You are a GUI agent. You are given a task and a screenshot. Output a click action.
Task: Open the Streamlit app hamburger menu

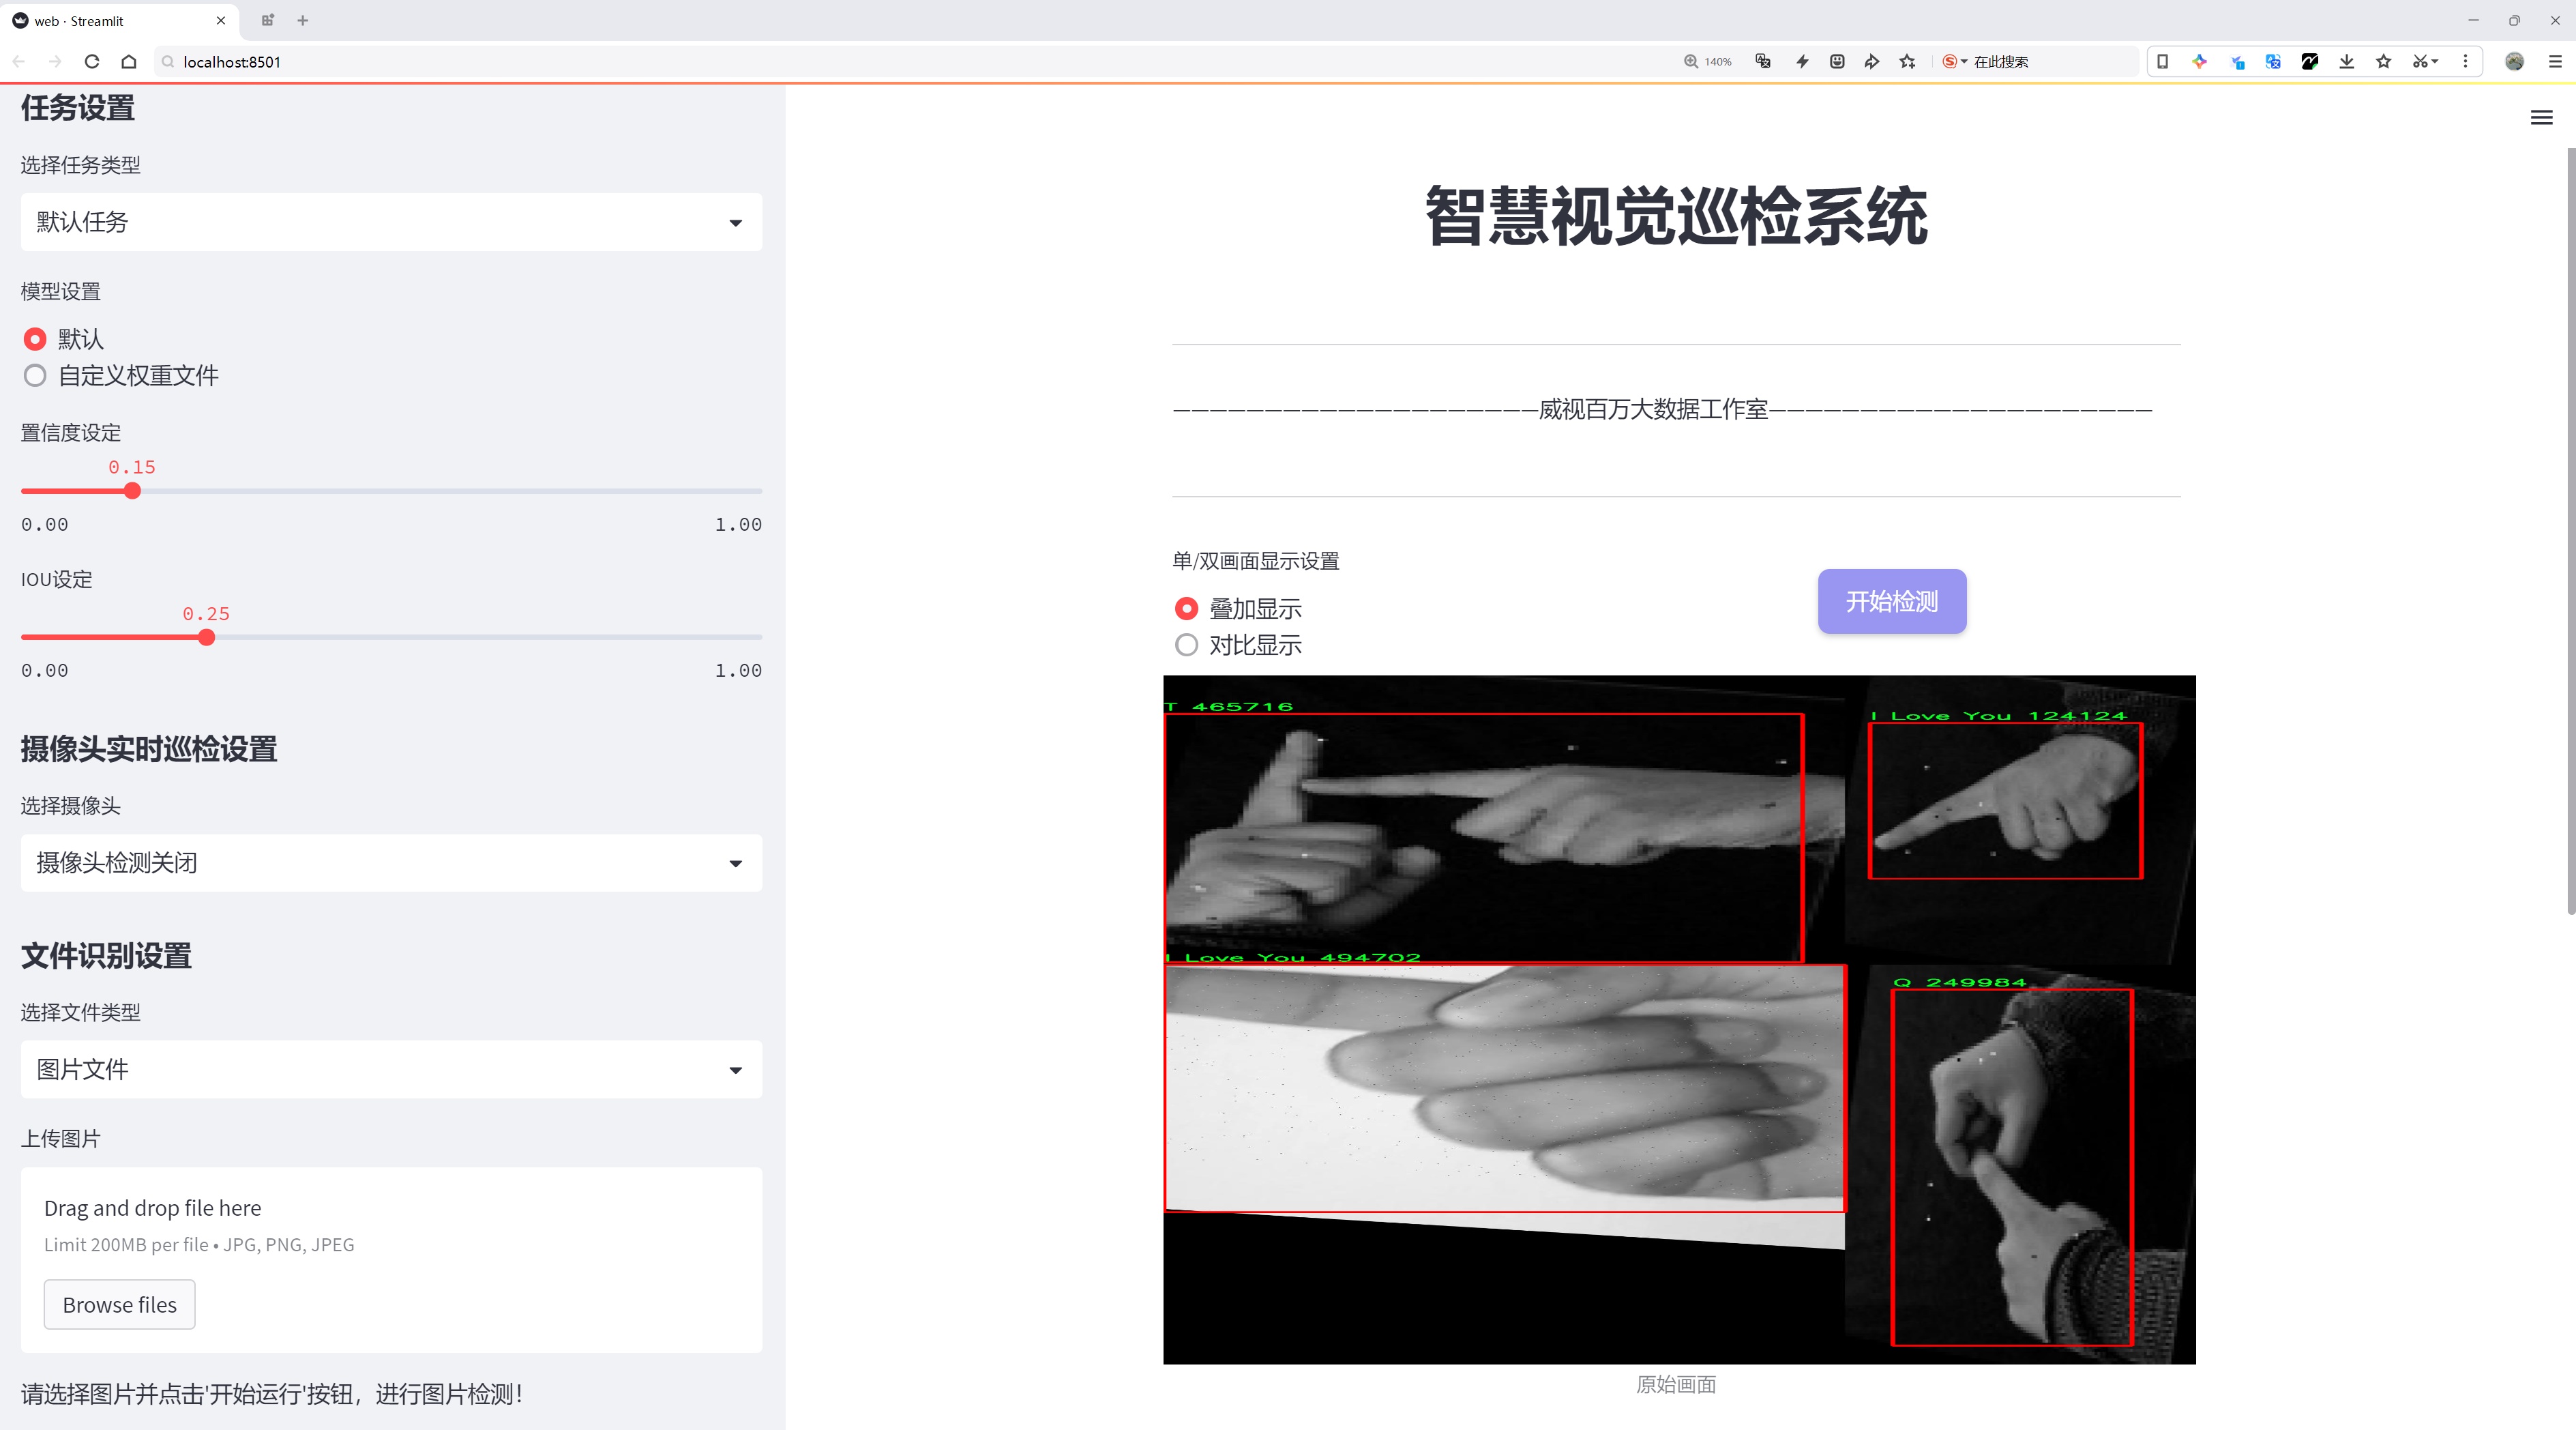point(2541,118)
